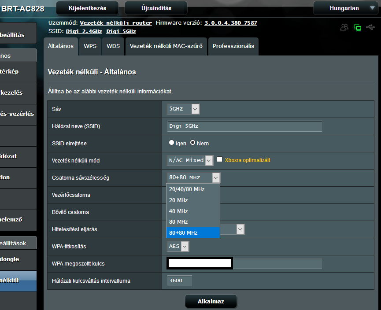The width and height of the screenshot is (381, 310).
Task: Select the Igen radio for SSID hiding
Action: (171, 143)
